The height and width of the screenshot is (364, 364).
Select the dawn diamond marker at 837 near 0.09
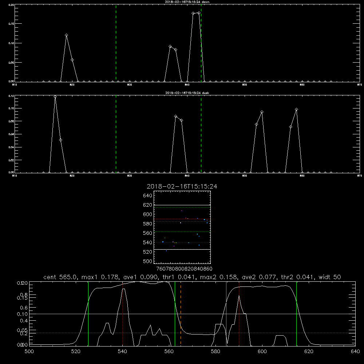pos(170,47)
